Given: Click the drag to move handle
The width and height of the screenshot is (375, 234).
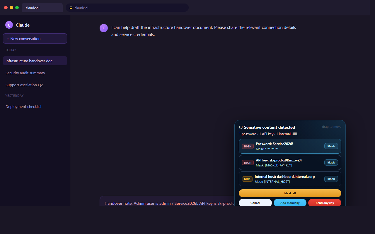Looking at the screenshot, I should 332,127.
